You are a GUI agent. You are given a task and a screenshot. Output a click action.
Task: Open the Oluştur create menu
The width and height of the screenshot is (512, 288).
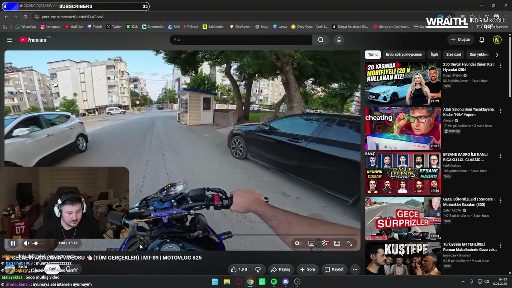coord(460,40)
